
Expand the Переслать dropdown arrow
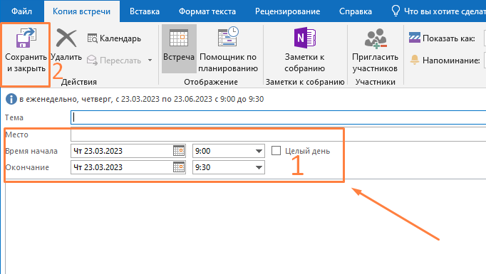pos(150,60)
